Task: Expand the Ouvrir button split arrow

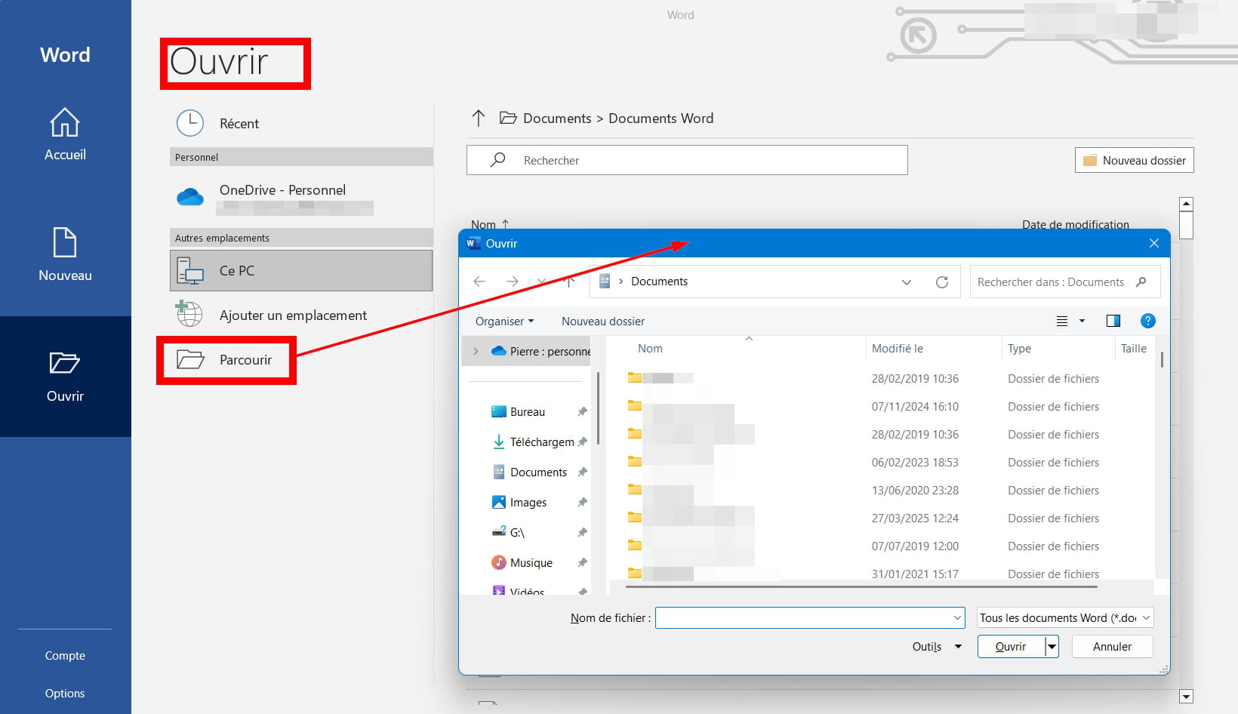Action: (x=1052, y=646)
